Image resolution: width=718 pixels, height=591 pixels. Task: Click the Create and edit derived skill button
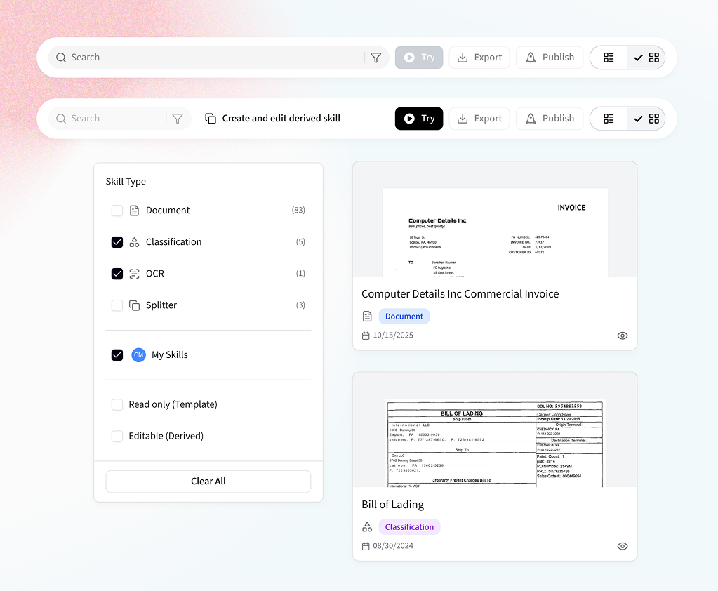[x=273, y=119]
